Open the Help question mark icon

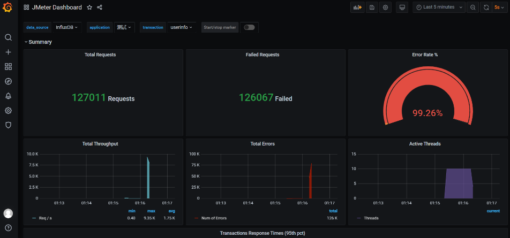(x=9, y=228)
